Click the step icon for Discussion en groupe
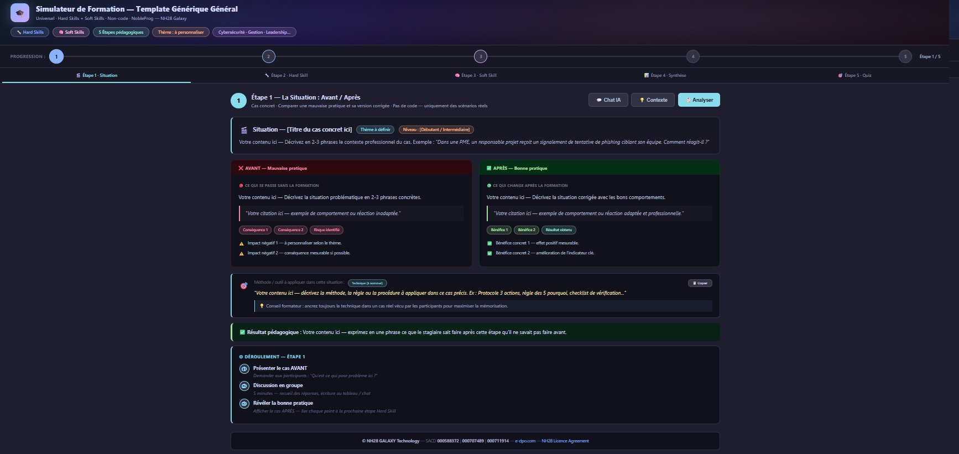This screenshot has width=959, height=454. [x=244, y=386]
